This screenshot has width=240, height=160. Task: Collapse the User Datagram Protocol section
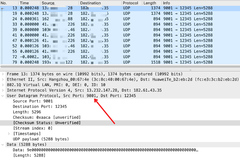coord(3,96)
